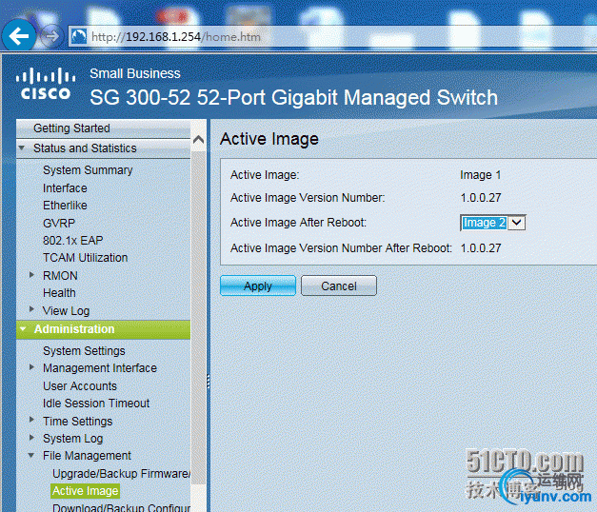Collapse the Status and Statistics section
This screenshot has width=597, height=512.
pyautogui.click(x=22, y=148)
